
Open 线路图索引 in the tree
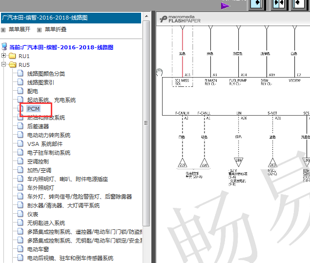pyautogui.click(x=41, y=82)
